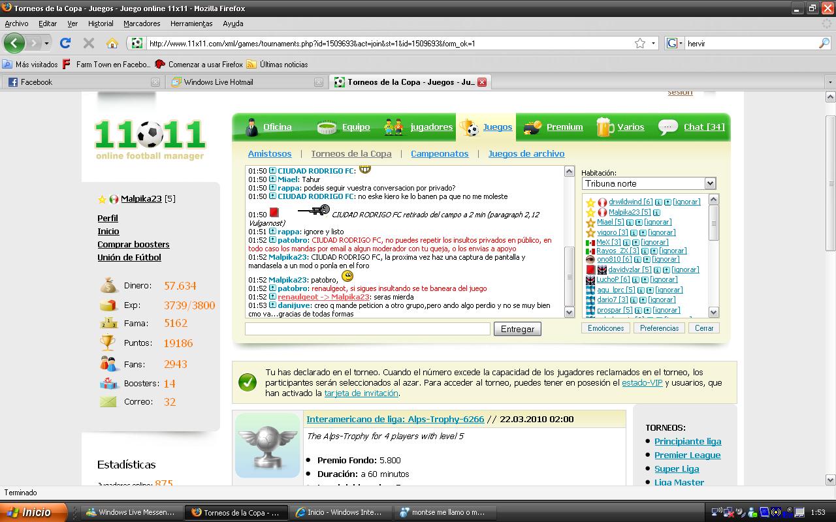Open search engine selector dropdown

click(675, 43)
